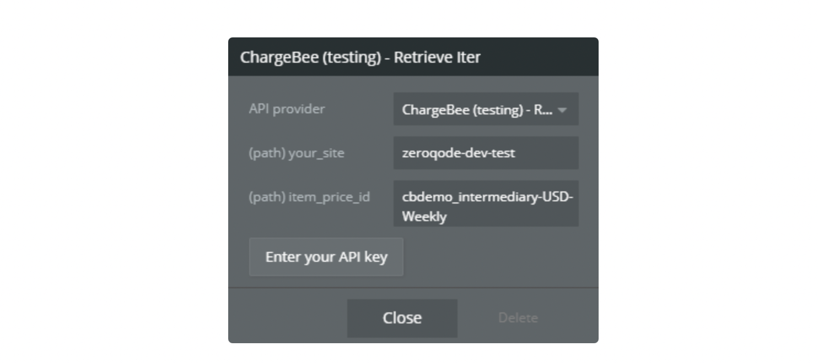This screenshot has width=818, height=363.
Task: Focus the your_site input containing zeroqode-dev-test
Action: pyautogui.click(x=486, y=153)
